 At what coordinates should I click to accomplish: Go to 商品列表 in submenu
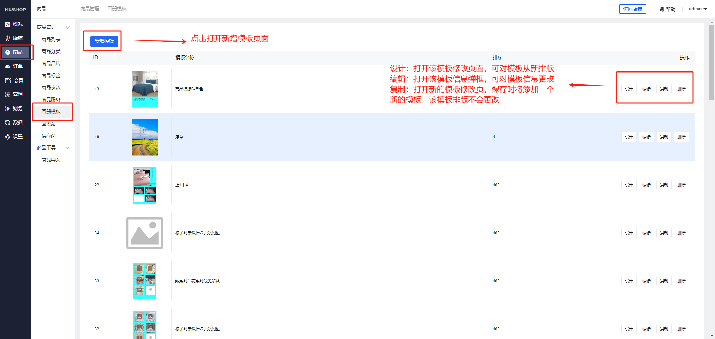(x=51, y=40)
